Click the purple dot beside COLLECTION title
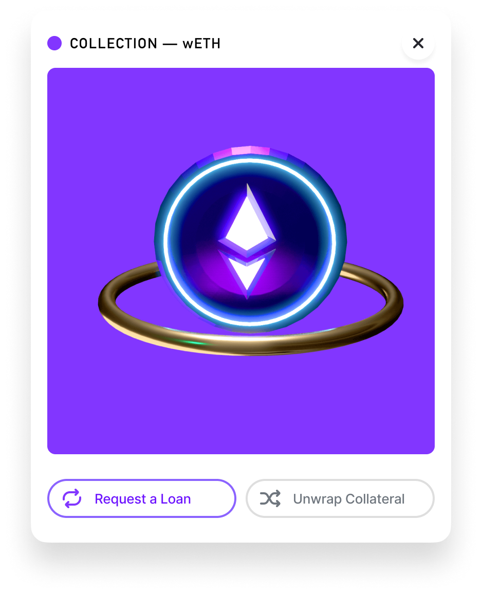Screen dimensions: 482x594 pyautogui.click(x=54, y=43)
